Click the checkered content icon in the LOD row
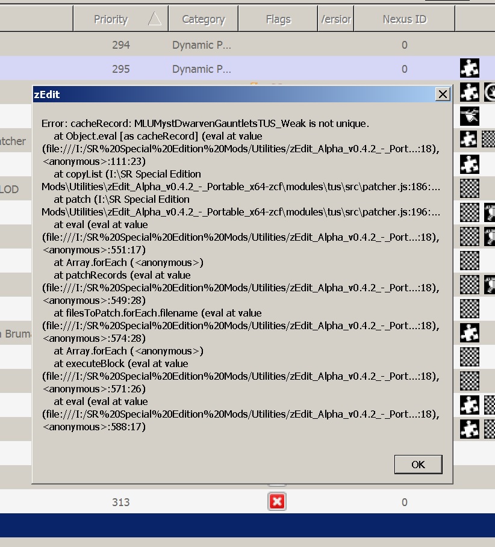Image resolution: width=495 pixels, height=547 pixels. pyautogui.click(x=470, y=188)
